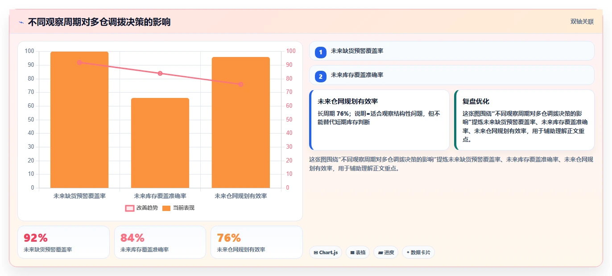This screenshot has width=612, height=276.
Task: Click the blue icon before the card title
Action: pos(21,22)
